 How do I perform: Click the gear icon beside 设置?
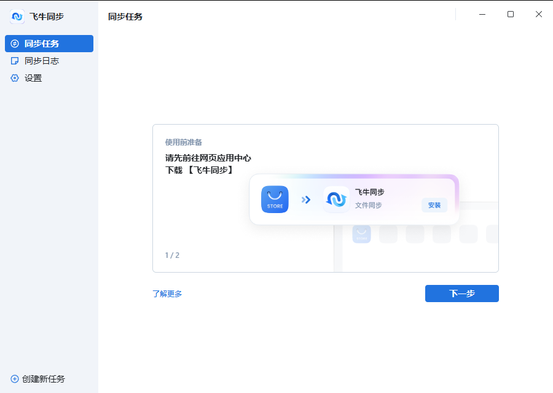(x=15, y=78)
